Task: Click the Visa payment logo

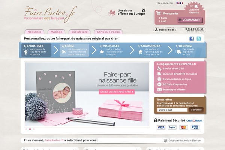Action: click(x=161, y=127)
